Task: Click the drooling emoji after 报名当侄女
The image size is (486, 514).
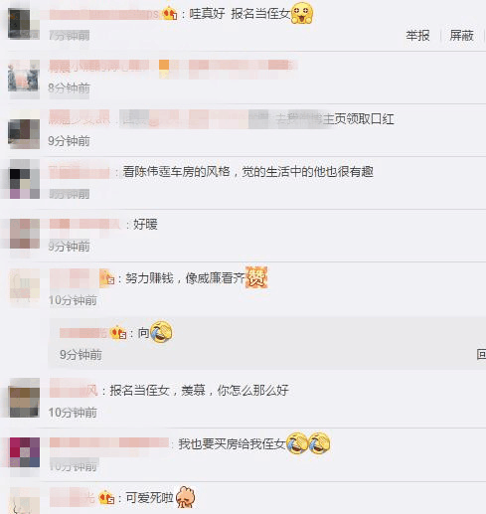Action: (x=302, y=13)
